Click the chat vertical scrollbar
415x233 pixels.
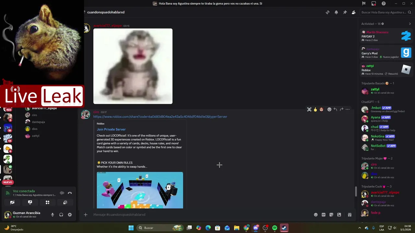point(356,192)
